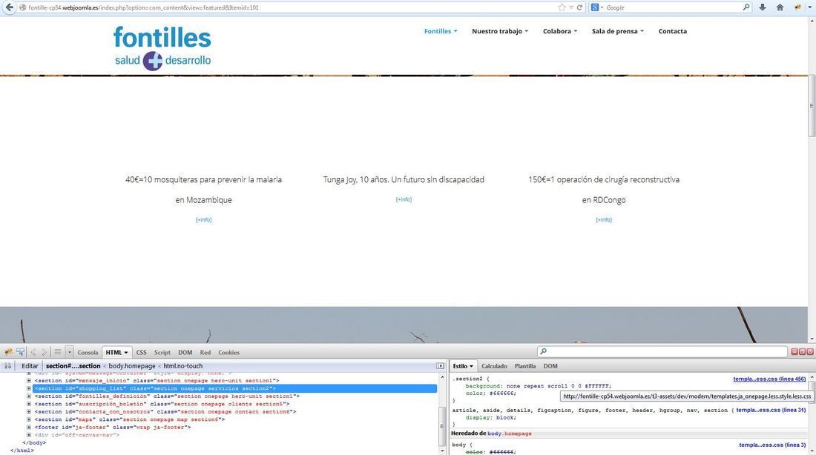The image size is (816, 455).
Task: Click Firebug search field
Action: click(662, 352)
